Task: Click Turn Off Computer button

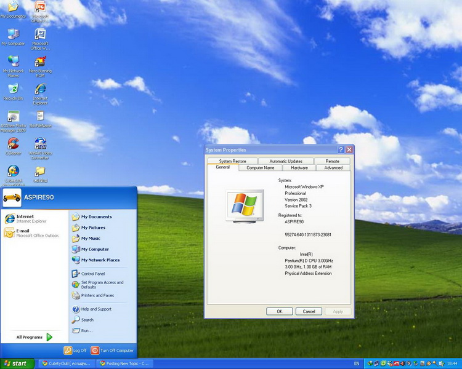Action: click(112, 351)
